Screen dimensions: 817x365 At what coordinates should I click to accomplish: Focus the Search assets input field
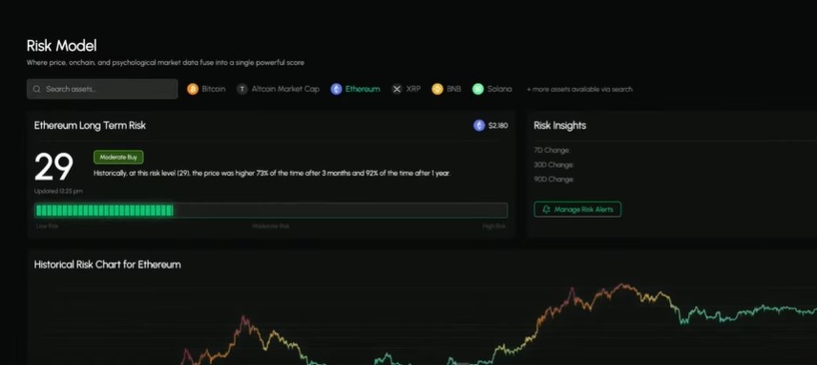pos(102,89)
